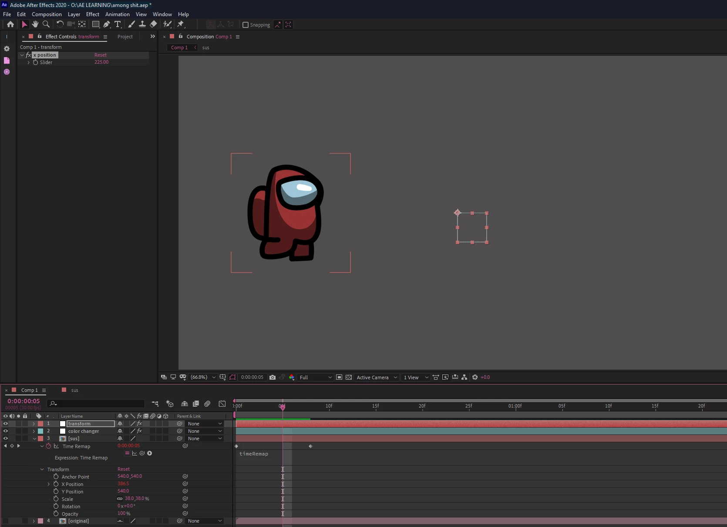The image size is (727, 527).
Task: Toggle the Snapping checkbox
Action: coord(246,25)
